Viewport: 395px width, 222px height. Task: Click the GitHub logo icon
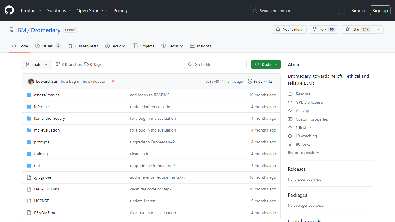[9, 10]
